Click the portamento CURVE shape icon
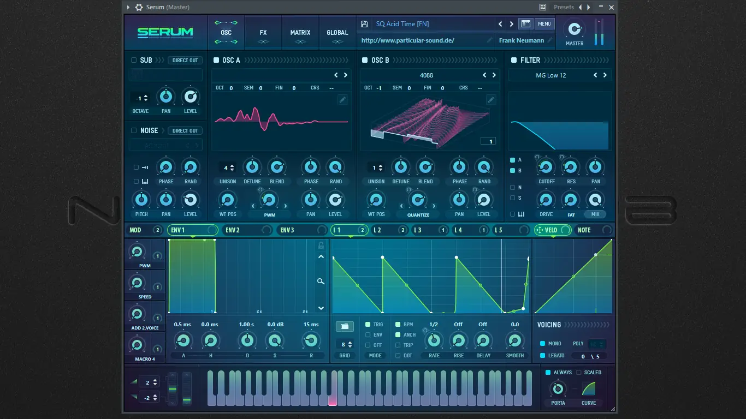The width and height of the screenshot is (746, 419). coord(589,388)
